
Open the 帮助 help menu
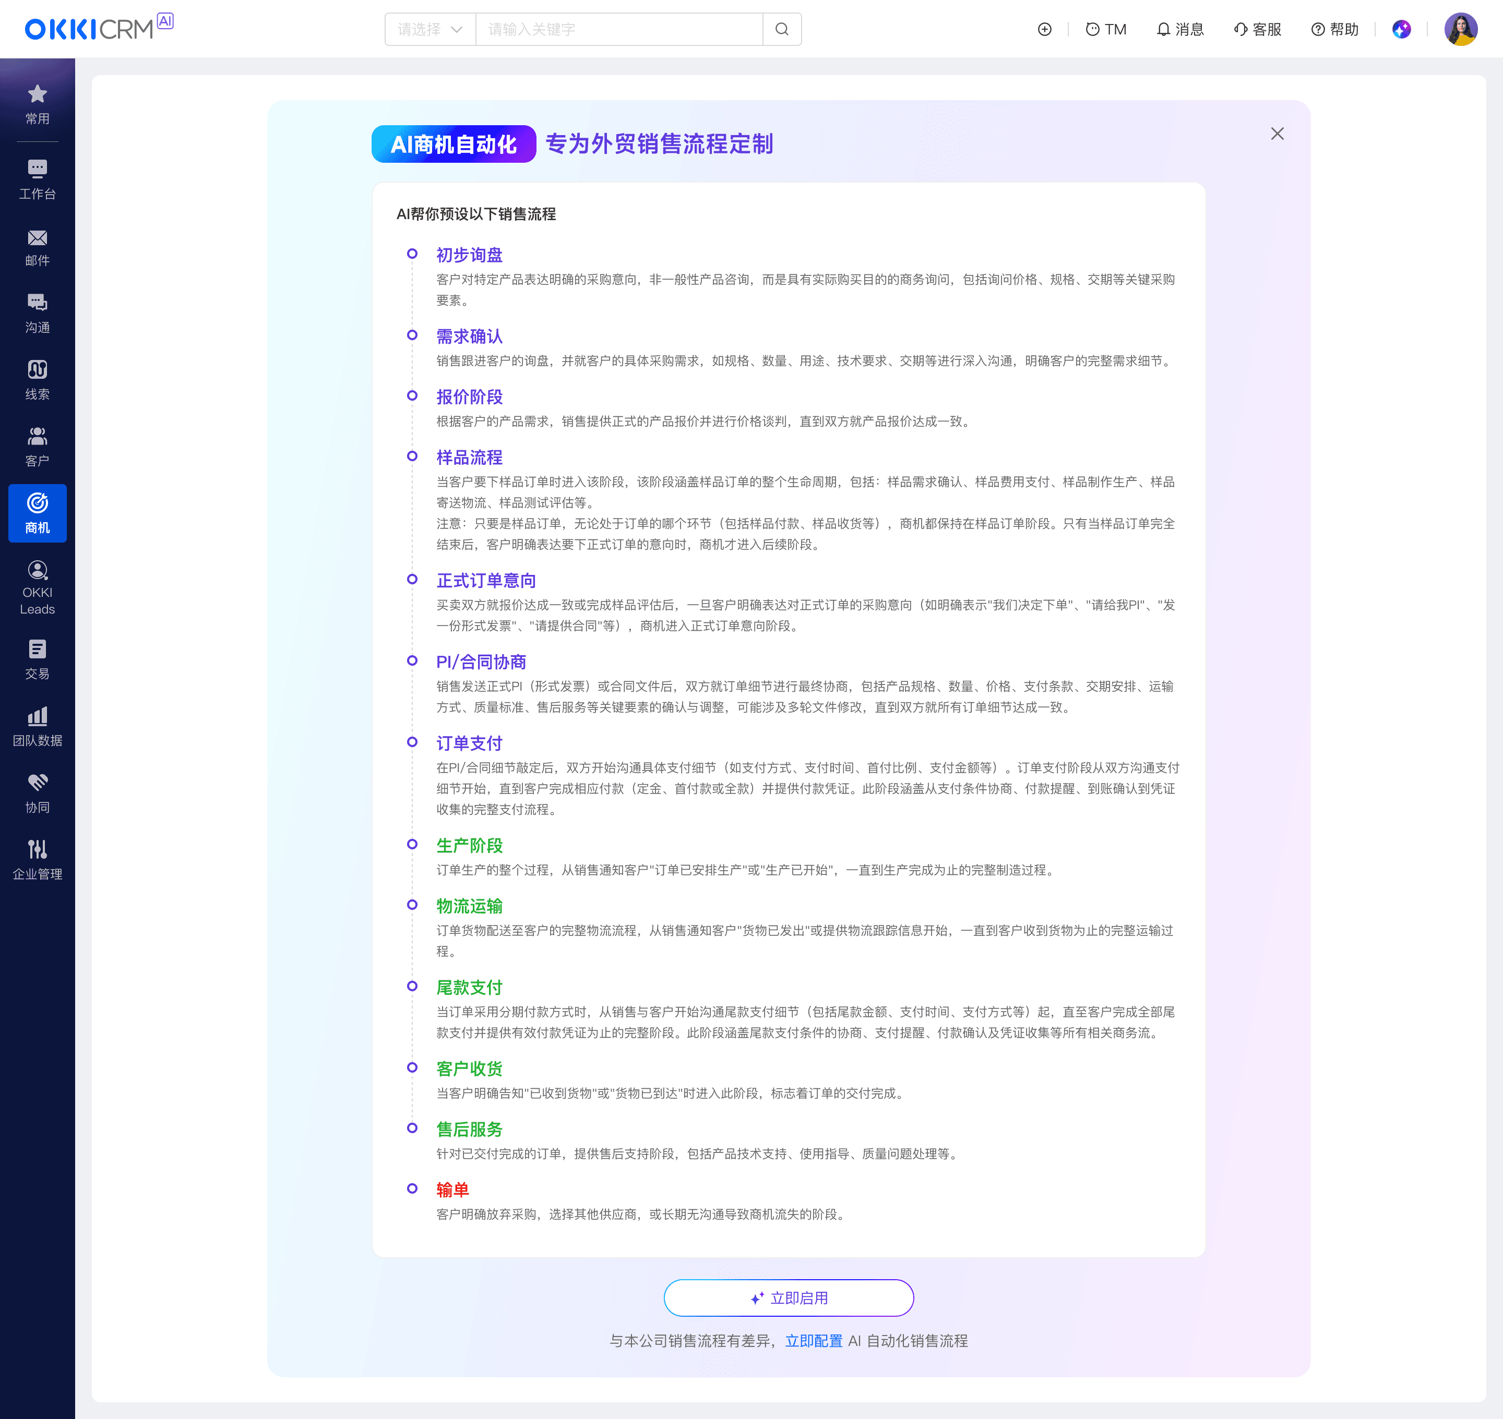[1335, 30]
